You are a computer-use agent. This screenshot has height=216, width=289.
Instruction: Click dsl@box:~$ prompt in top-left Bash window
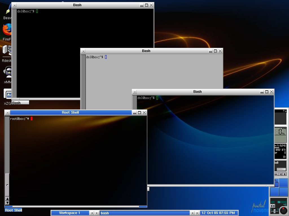click(x=26, y=11)
